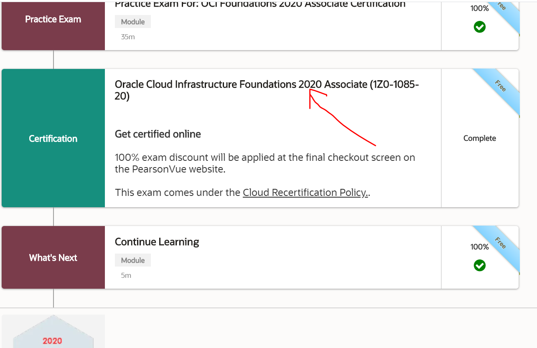The width and height of the screenshot is (537, 348).
Task: Click the Get certified online heading
Action: click(x=158, y=134)
